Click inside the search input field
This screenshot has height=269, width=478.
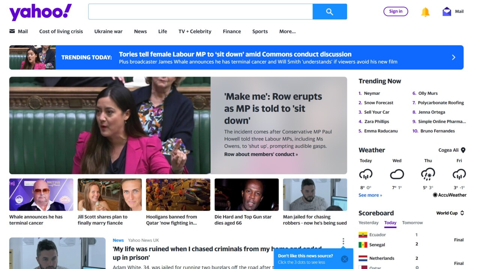click(200, 12)
